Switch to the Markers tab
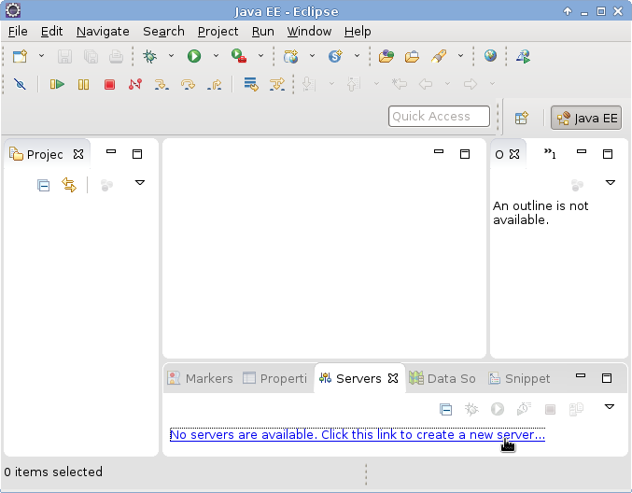The width and height of the screenshot is (632, 493). coord(200,378)
